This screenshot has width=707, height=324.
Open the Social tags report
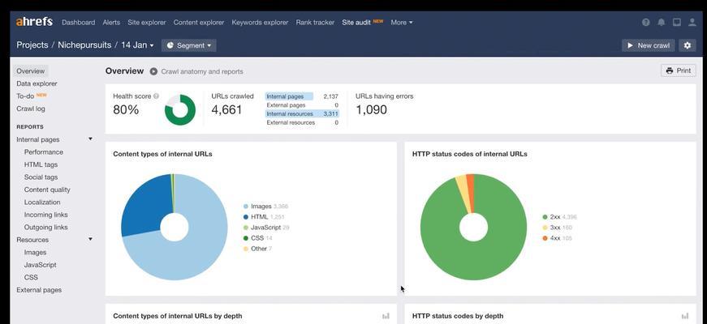pos(41,177)
